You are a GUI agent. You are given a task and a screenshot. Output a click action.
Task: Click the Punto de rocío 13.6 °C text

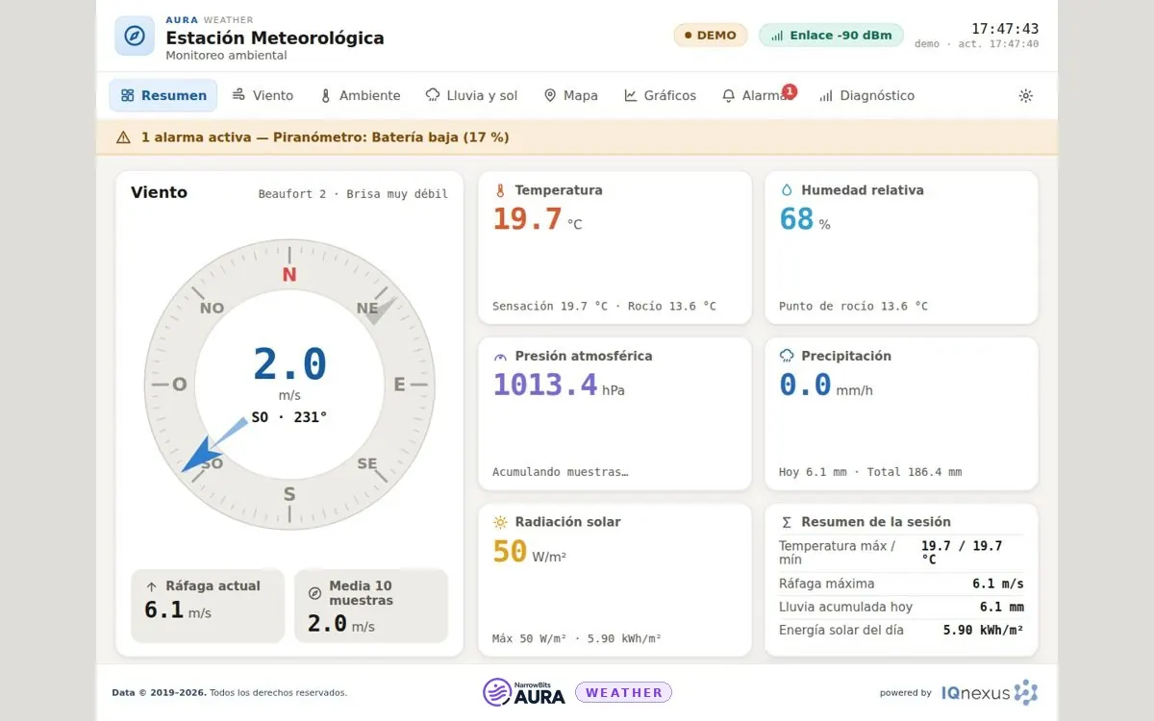(854, 307)
